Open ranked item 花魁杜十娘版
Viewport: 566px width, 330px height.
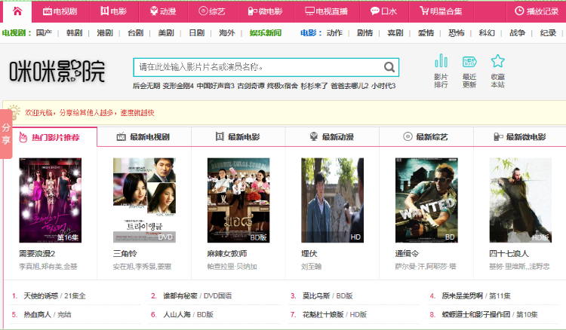point(323,314)
